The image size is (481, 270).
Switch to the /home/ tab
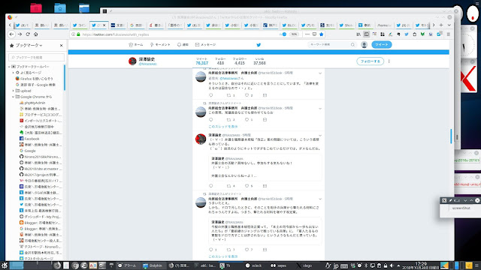tap(384, 25)
